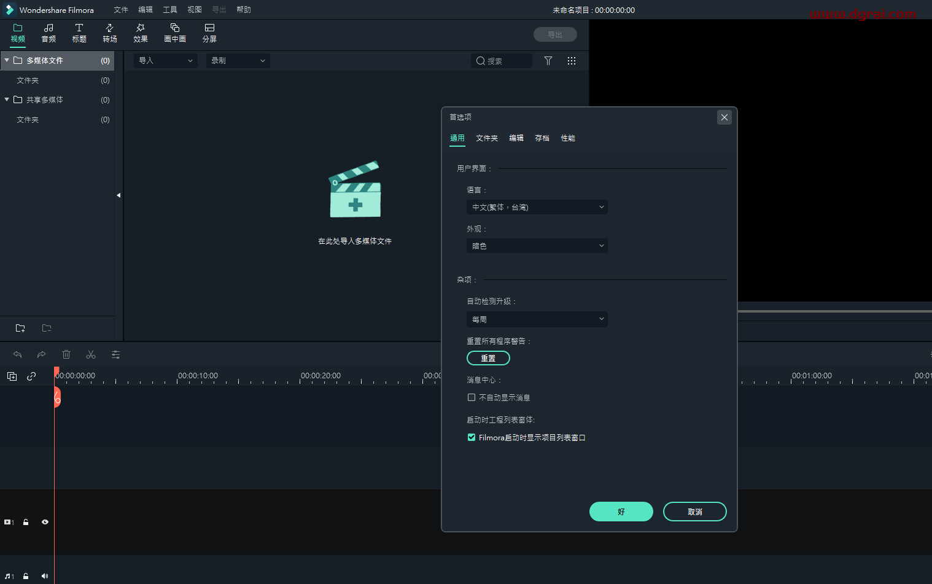Open the 工具 menu
This screenshot has width=932, height=584.
click(x=170, y=10)
